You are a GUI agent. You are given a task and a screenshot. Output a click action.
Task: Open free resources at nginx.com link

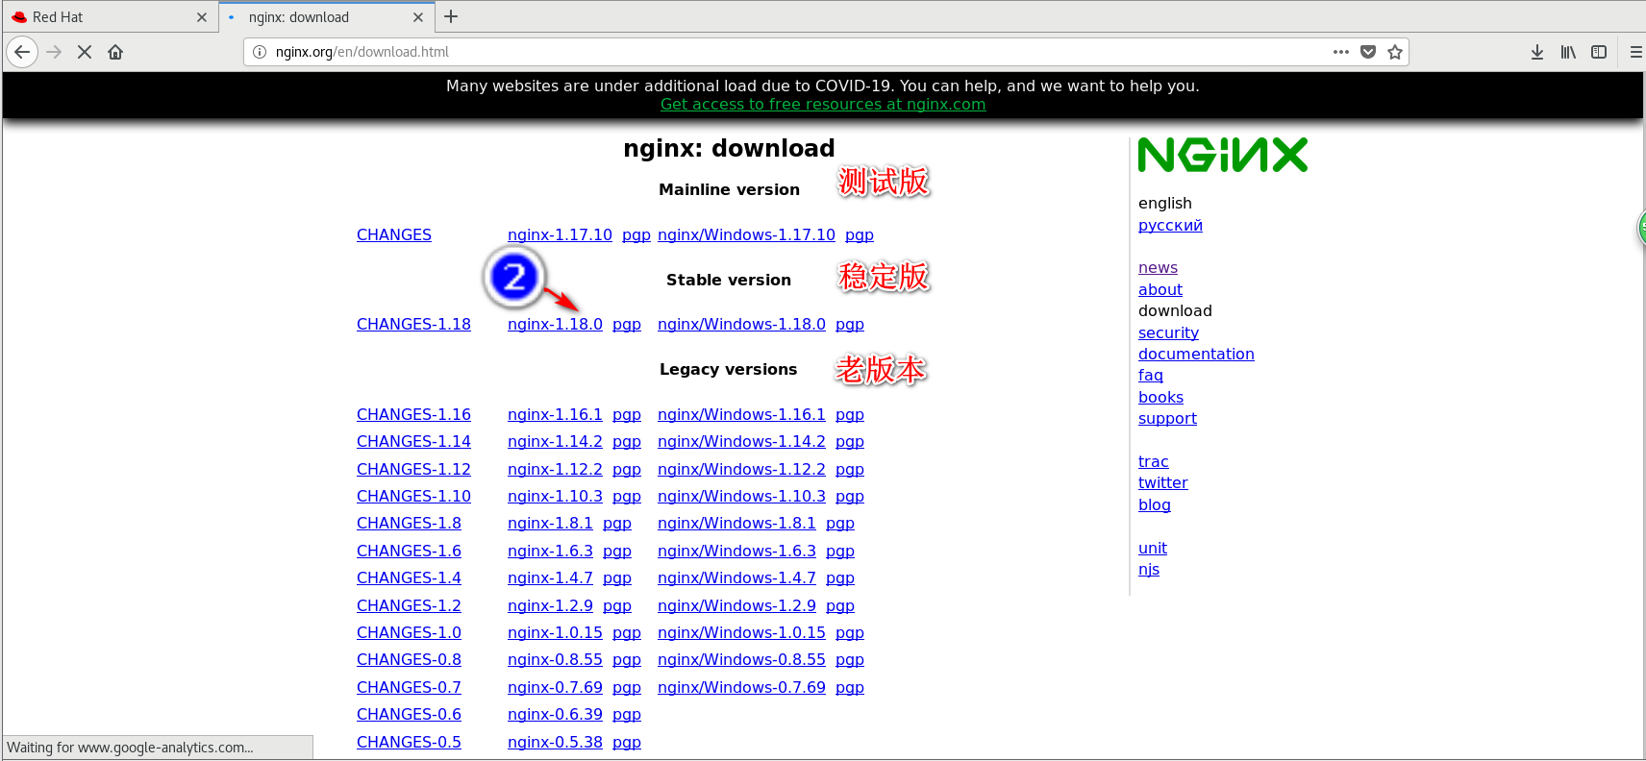[823, 104]
